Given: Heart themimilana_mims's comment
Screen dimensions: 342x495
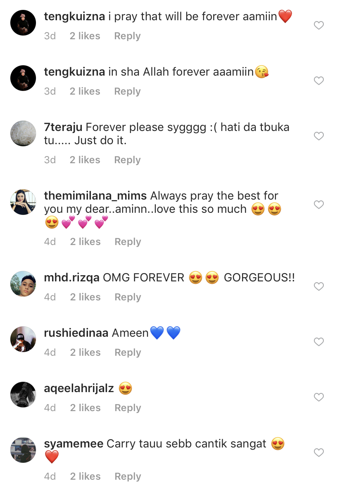Looking at the screenshot, I should [x=318, y=205].
